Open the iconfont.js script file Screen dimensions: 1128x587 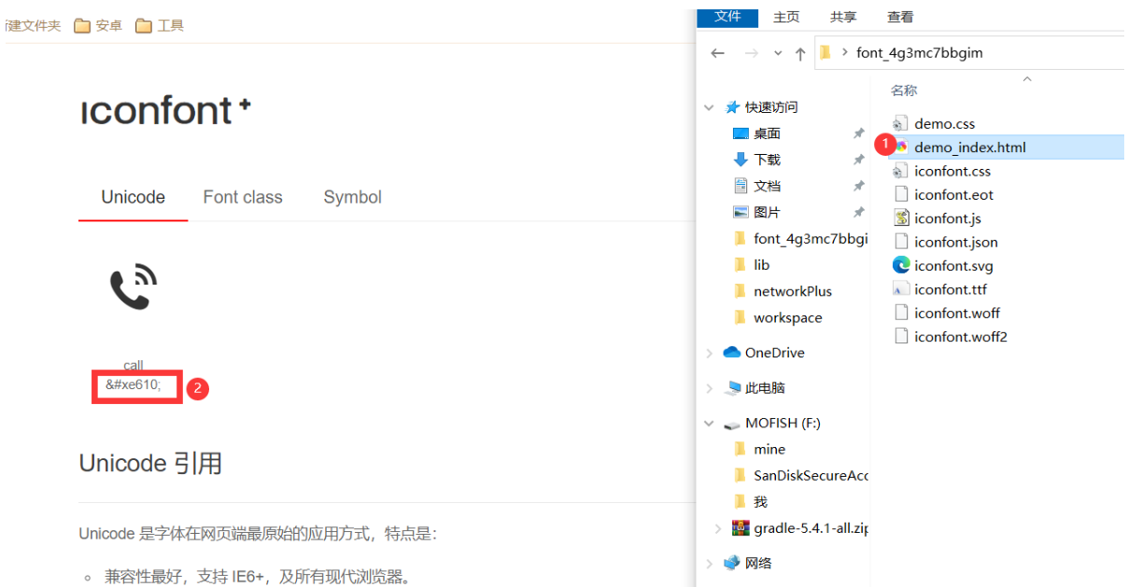coord(945,217)
